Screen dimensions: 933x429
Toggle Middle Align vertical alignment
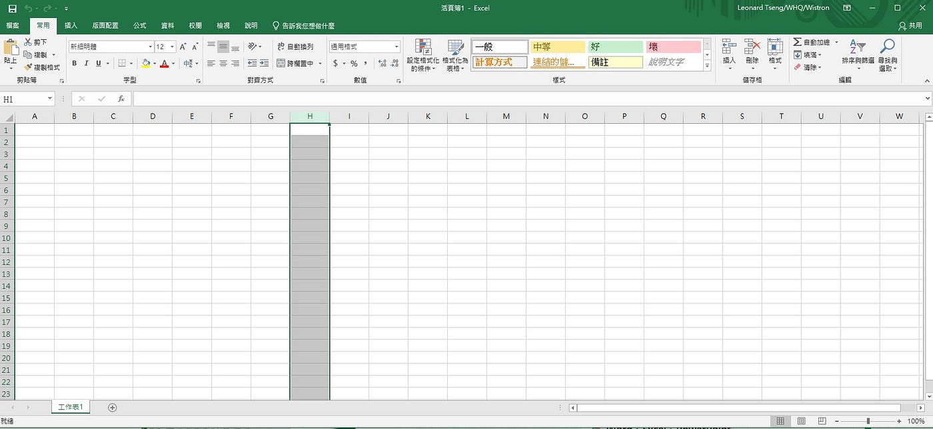tap(223, 47)
